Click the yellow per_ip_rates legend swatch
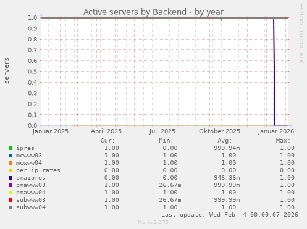This screenshot has height=229, width=307. [11, 170]
